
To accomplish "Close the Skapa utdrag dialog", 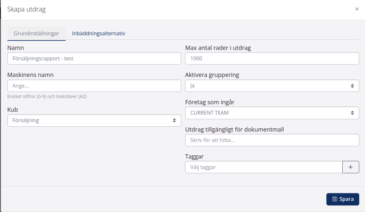I will point(357,9).
